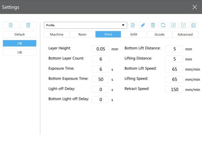The width and height of the screenshot is (202, 142).
Task: Switch to the Machine tab
Action: tap(57, 34)
